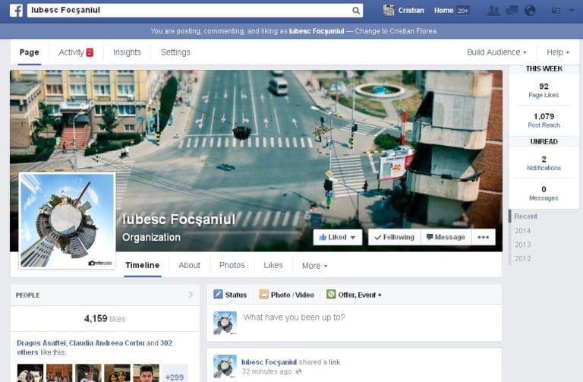Open the Insights tab
The image size is (583, 382).
(128, 52)
